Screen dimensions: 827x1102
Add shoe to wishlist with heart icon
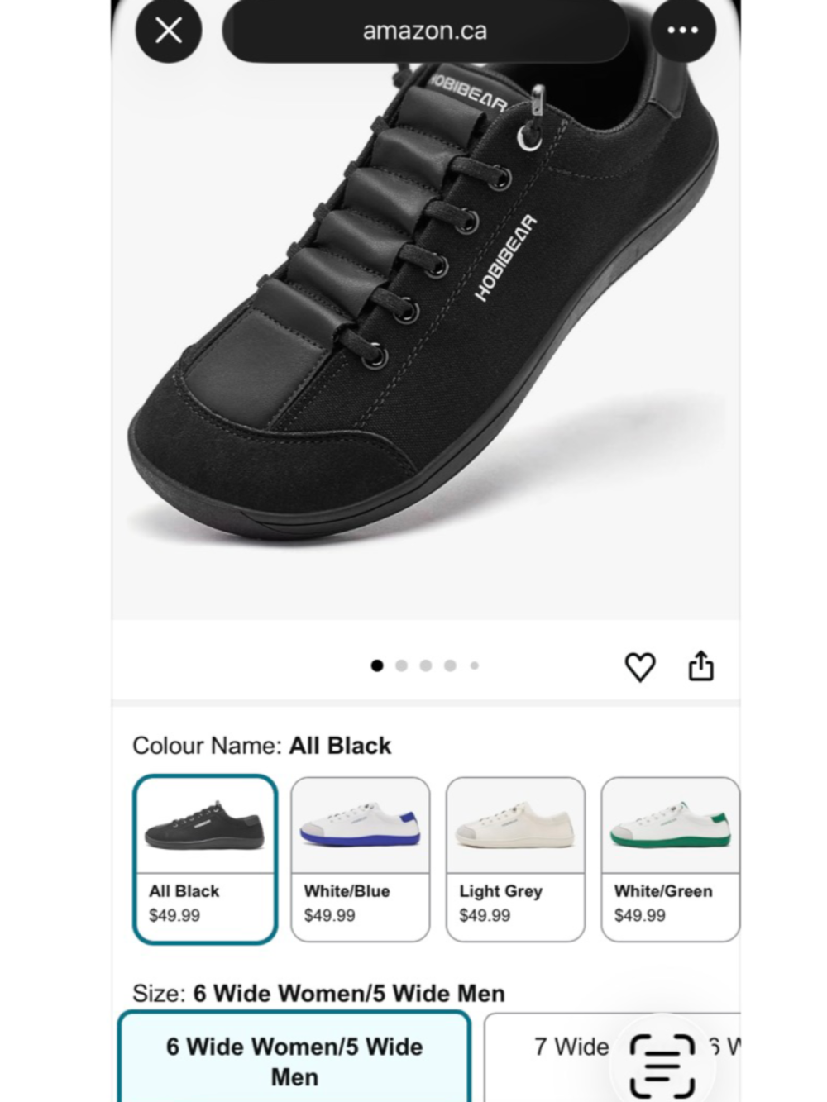[x=639, y=666]
